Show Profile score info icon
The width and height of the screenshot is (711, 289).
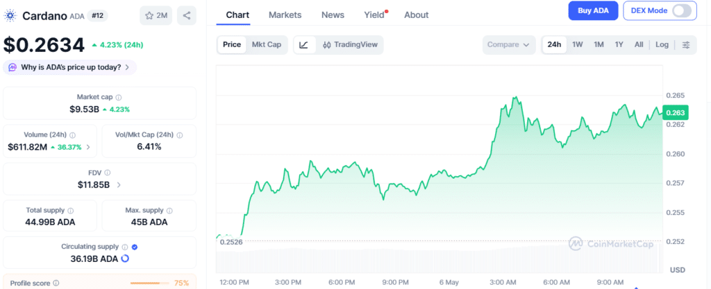[x=56, y=283]
